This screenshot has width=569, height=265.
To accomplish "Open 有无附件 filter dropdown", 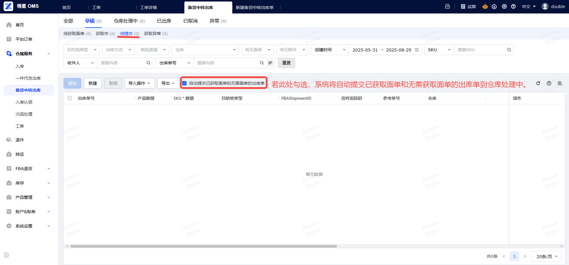I will 292,50.
